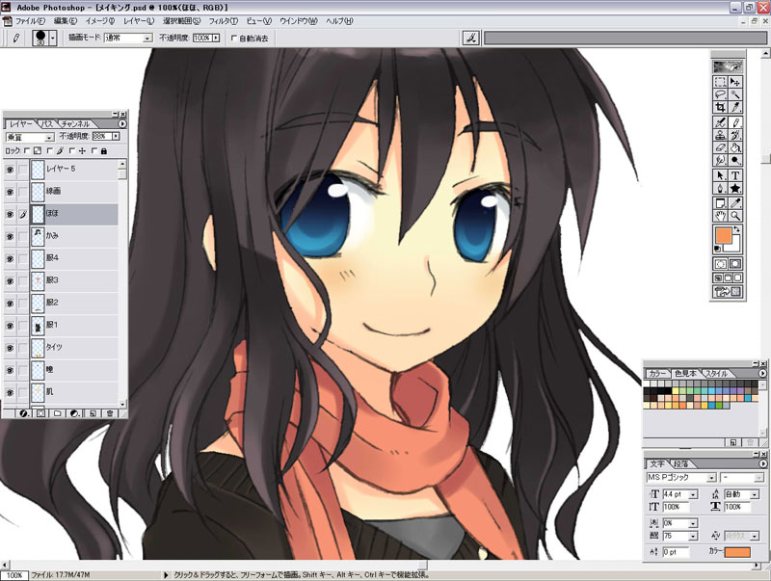This screenshot has height=581, width=771.
Task: Open the 描画モード dropdown in options bar
Action: click(147, 38)
